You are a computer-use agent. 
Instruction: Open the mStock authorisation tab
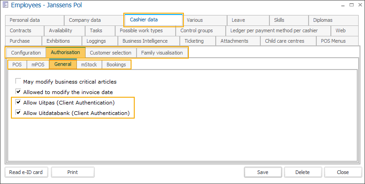tap(89, 65)
